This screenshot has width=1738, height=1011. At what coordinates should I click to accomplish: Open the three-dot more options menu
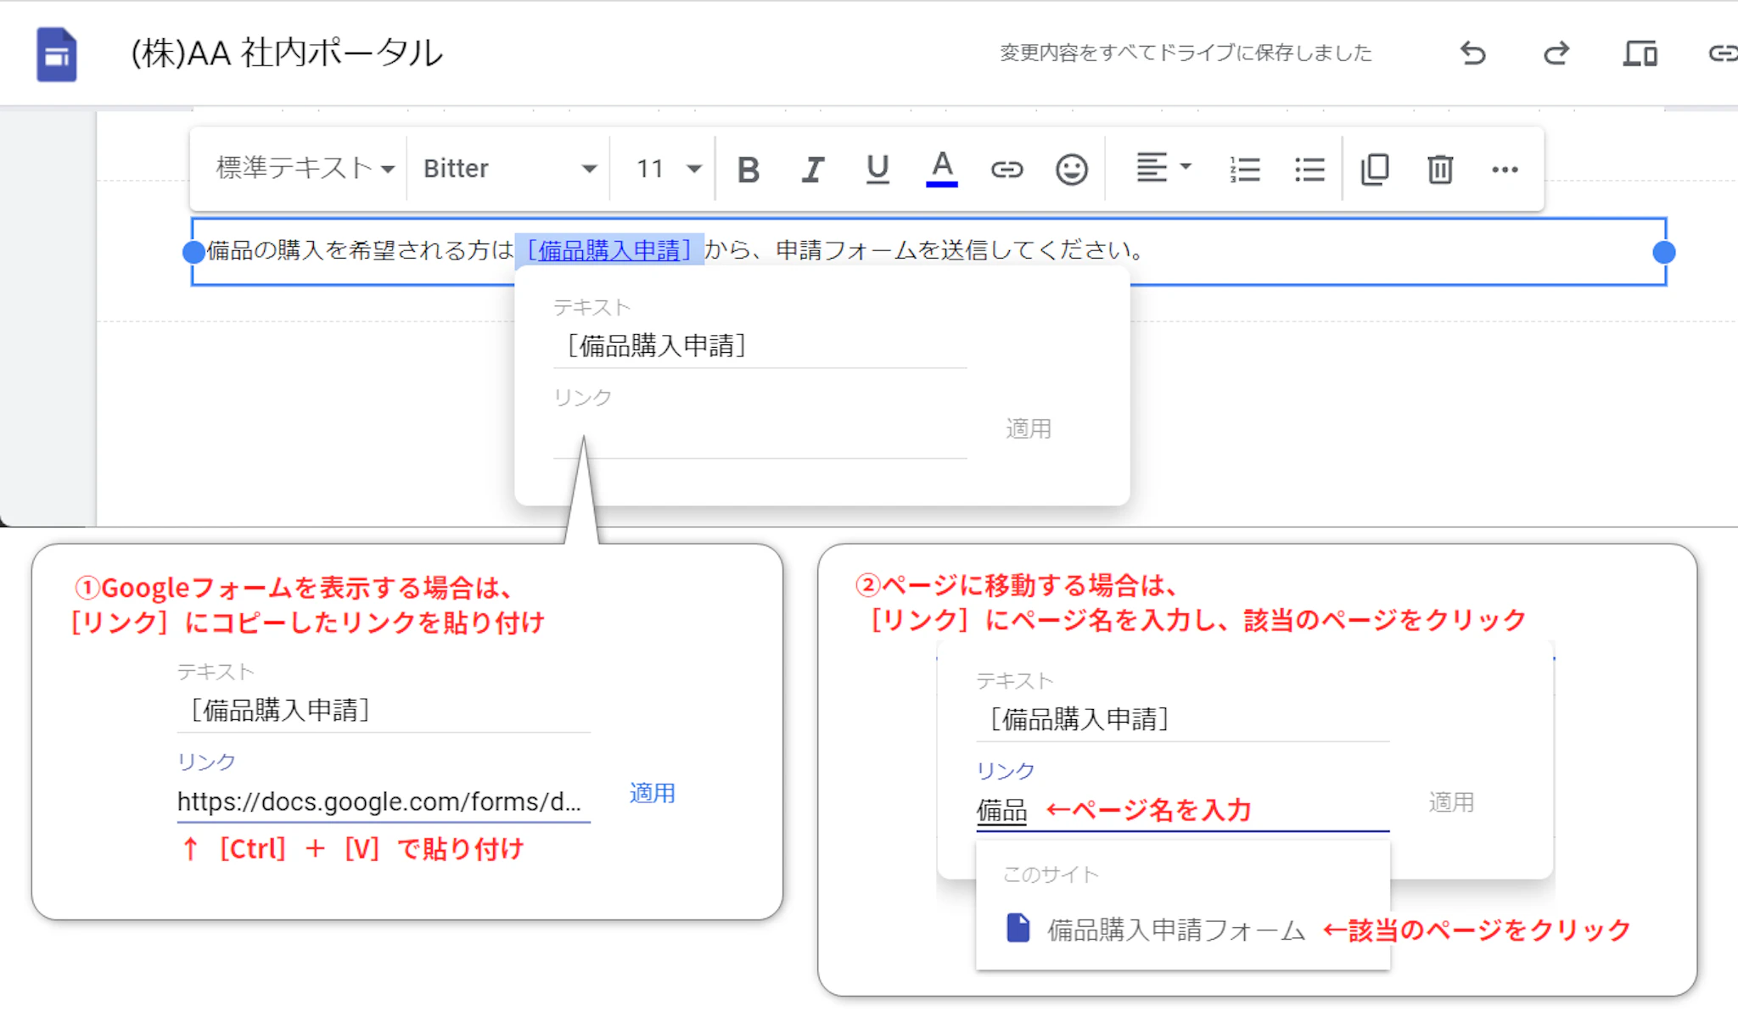pos(1505,170)
